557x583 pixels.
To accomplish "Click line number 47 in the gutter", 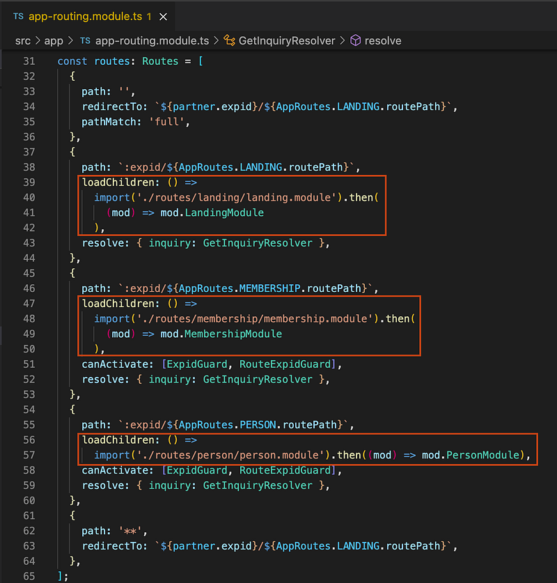I will tap(29, 304).
